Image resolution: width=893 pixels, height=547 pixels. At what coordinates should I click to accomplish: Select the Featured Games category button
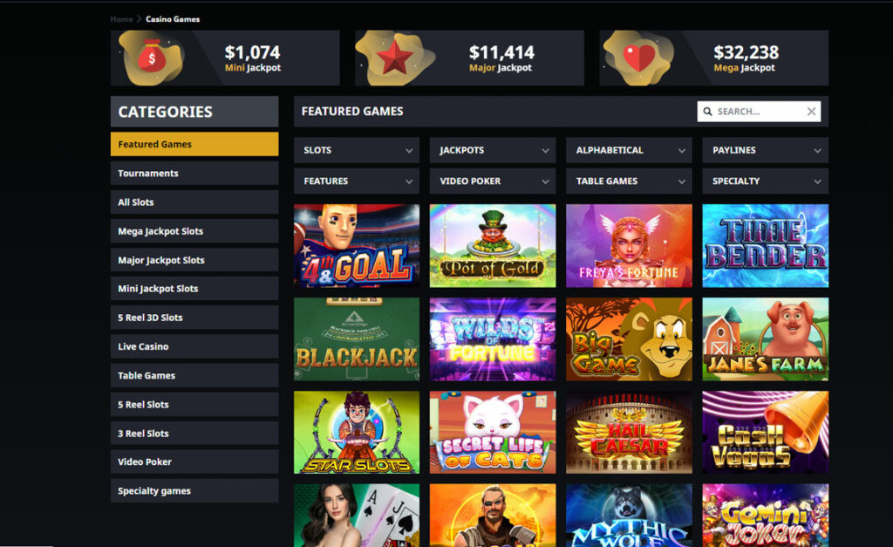(x=194, y=144)
